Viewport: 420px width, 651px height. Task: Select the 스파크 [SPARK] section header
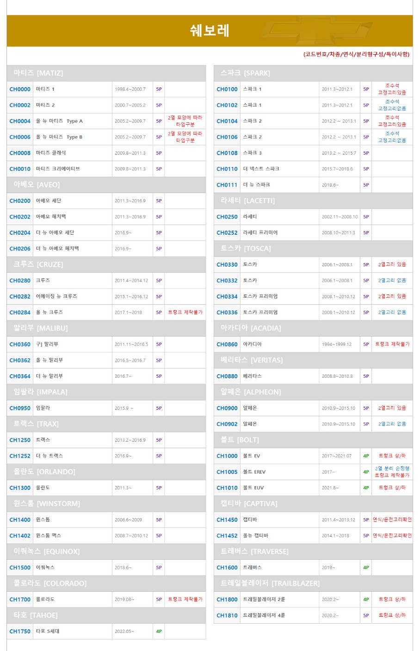[x=245, y=73]
